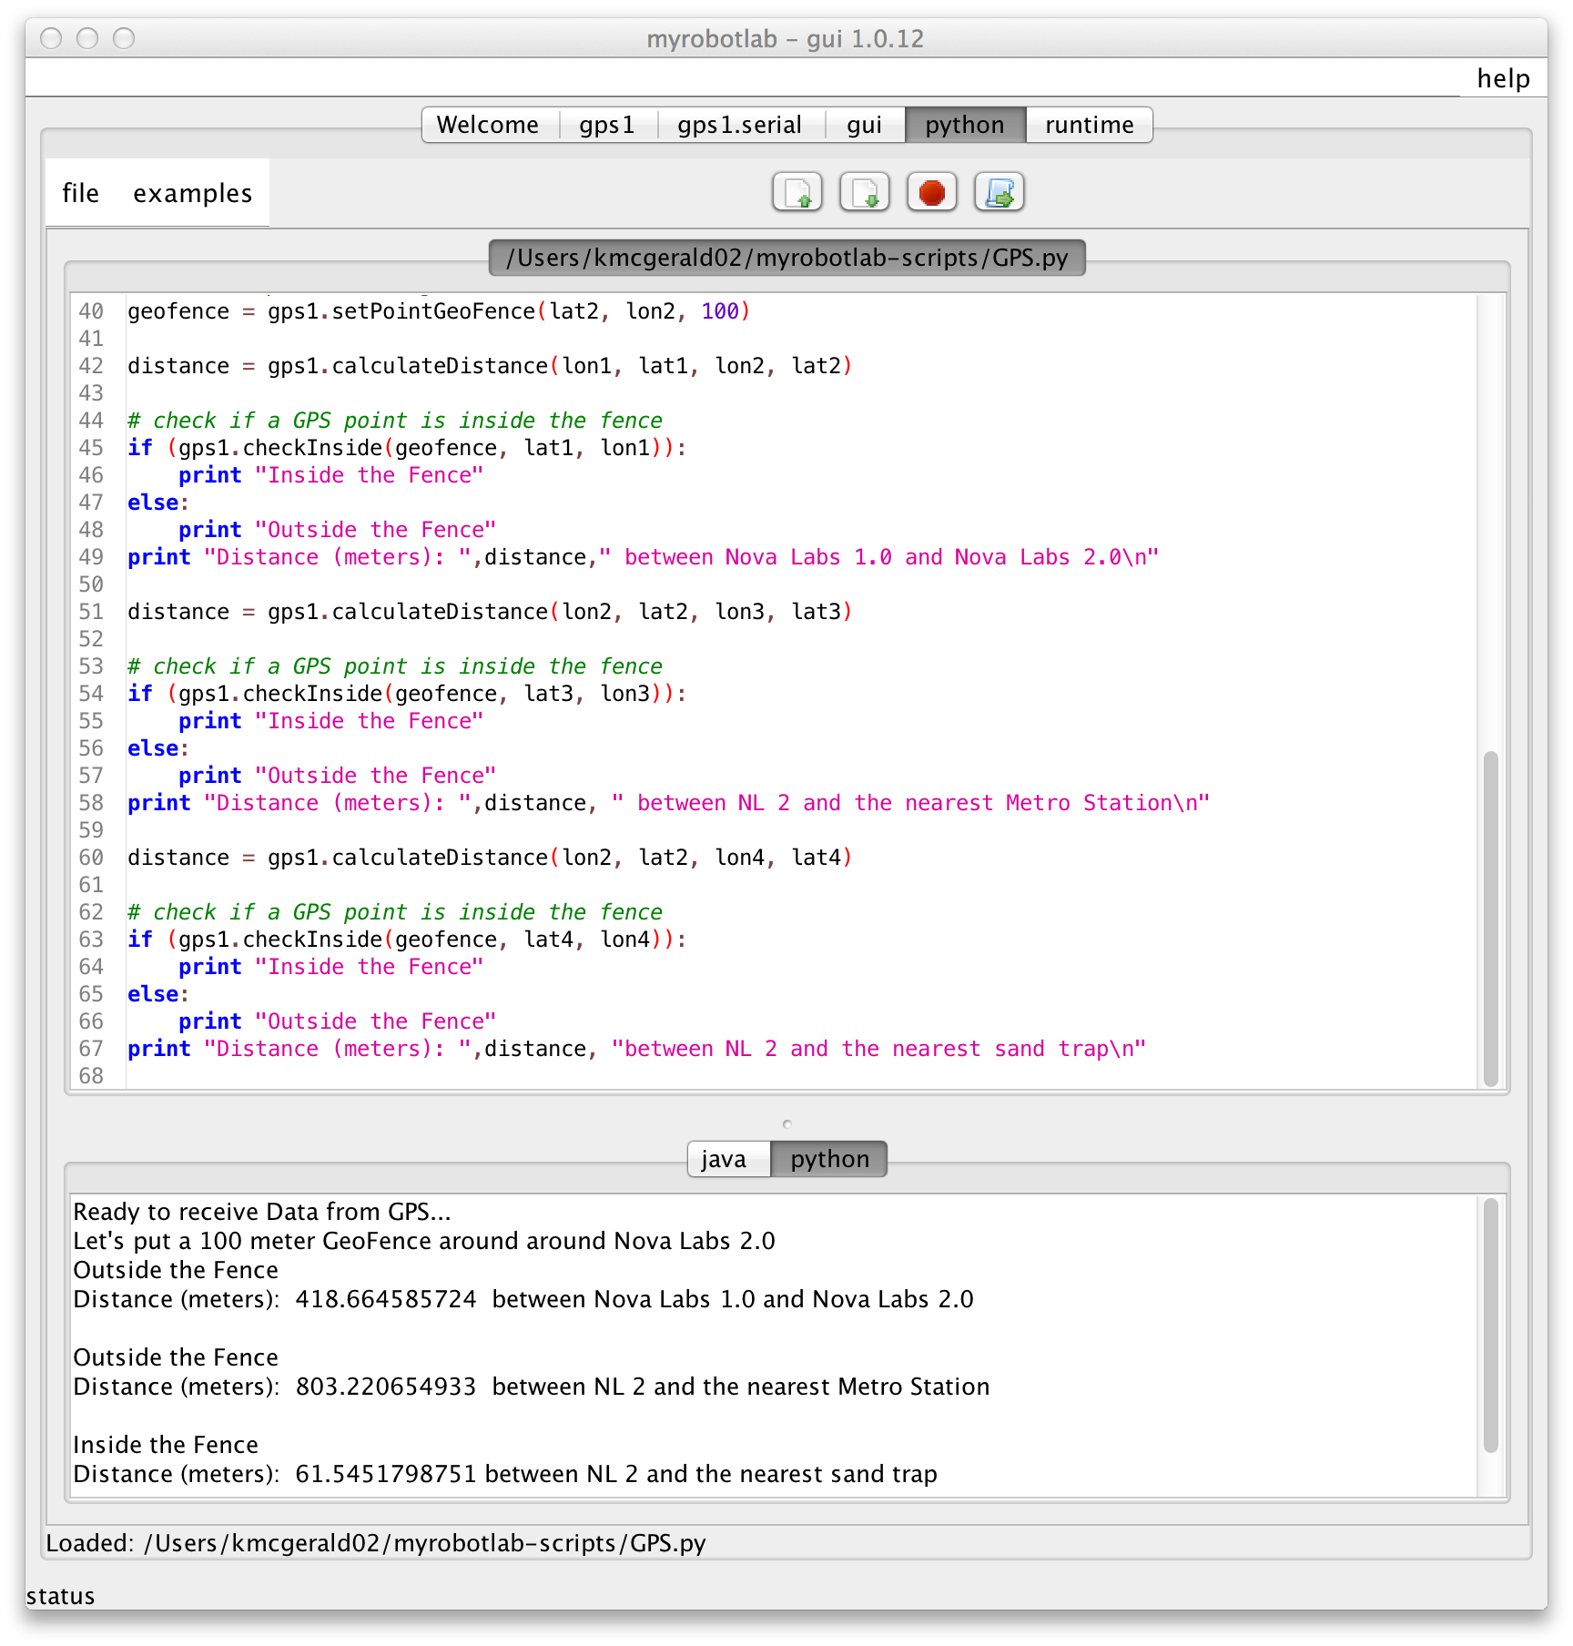
Task: Click console output '803.220654933' distance line
Action: click(x=532, y=1387)
